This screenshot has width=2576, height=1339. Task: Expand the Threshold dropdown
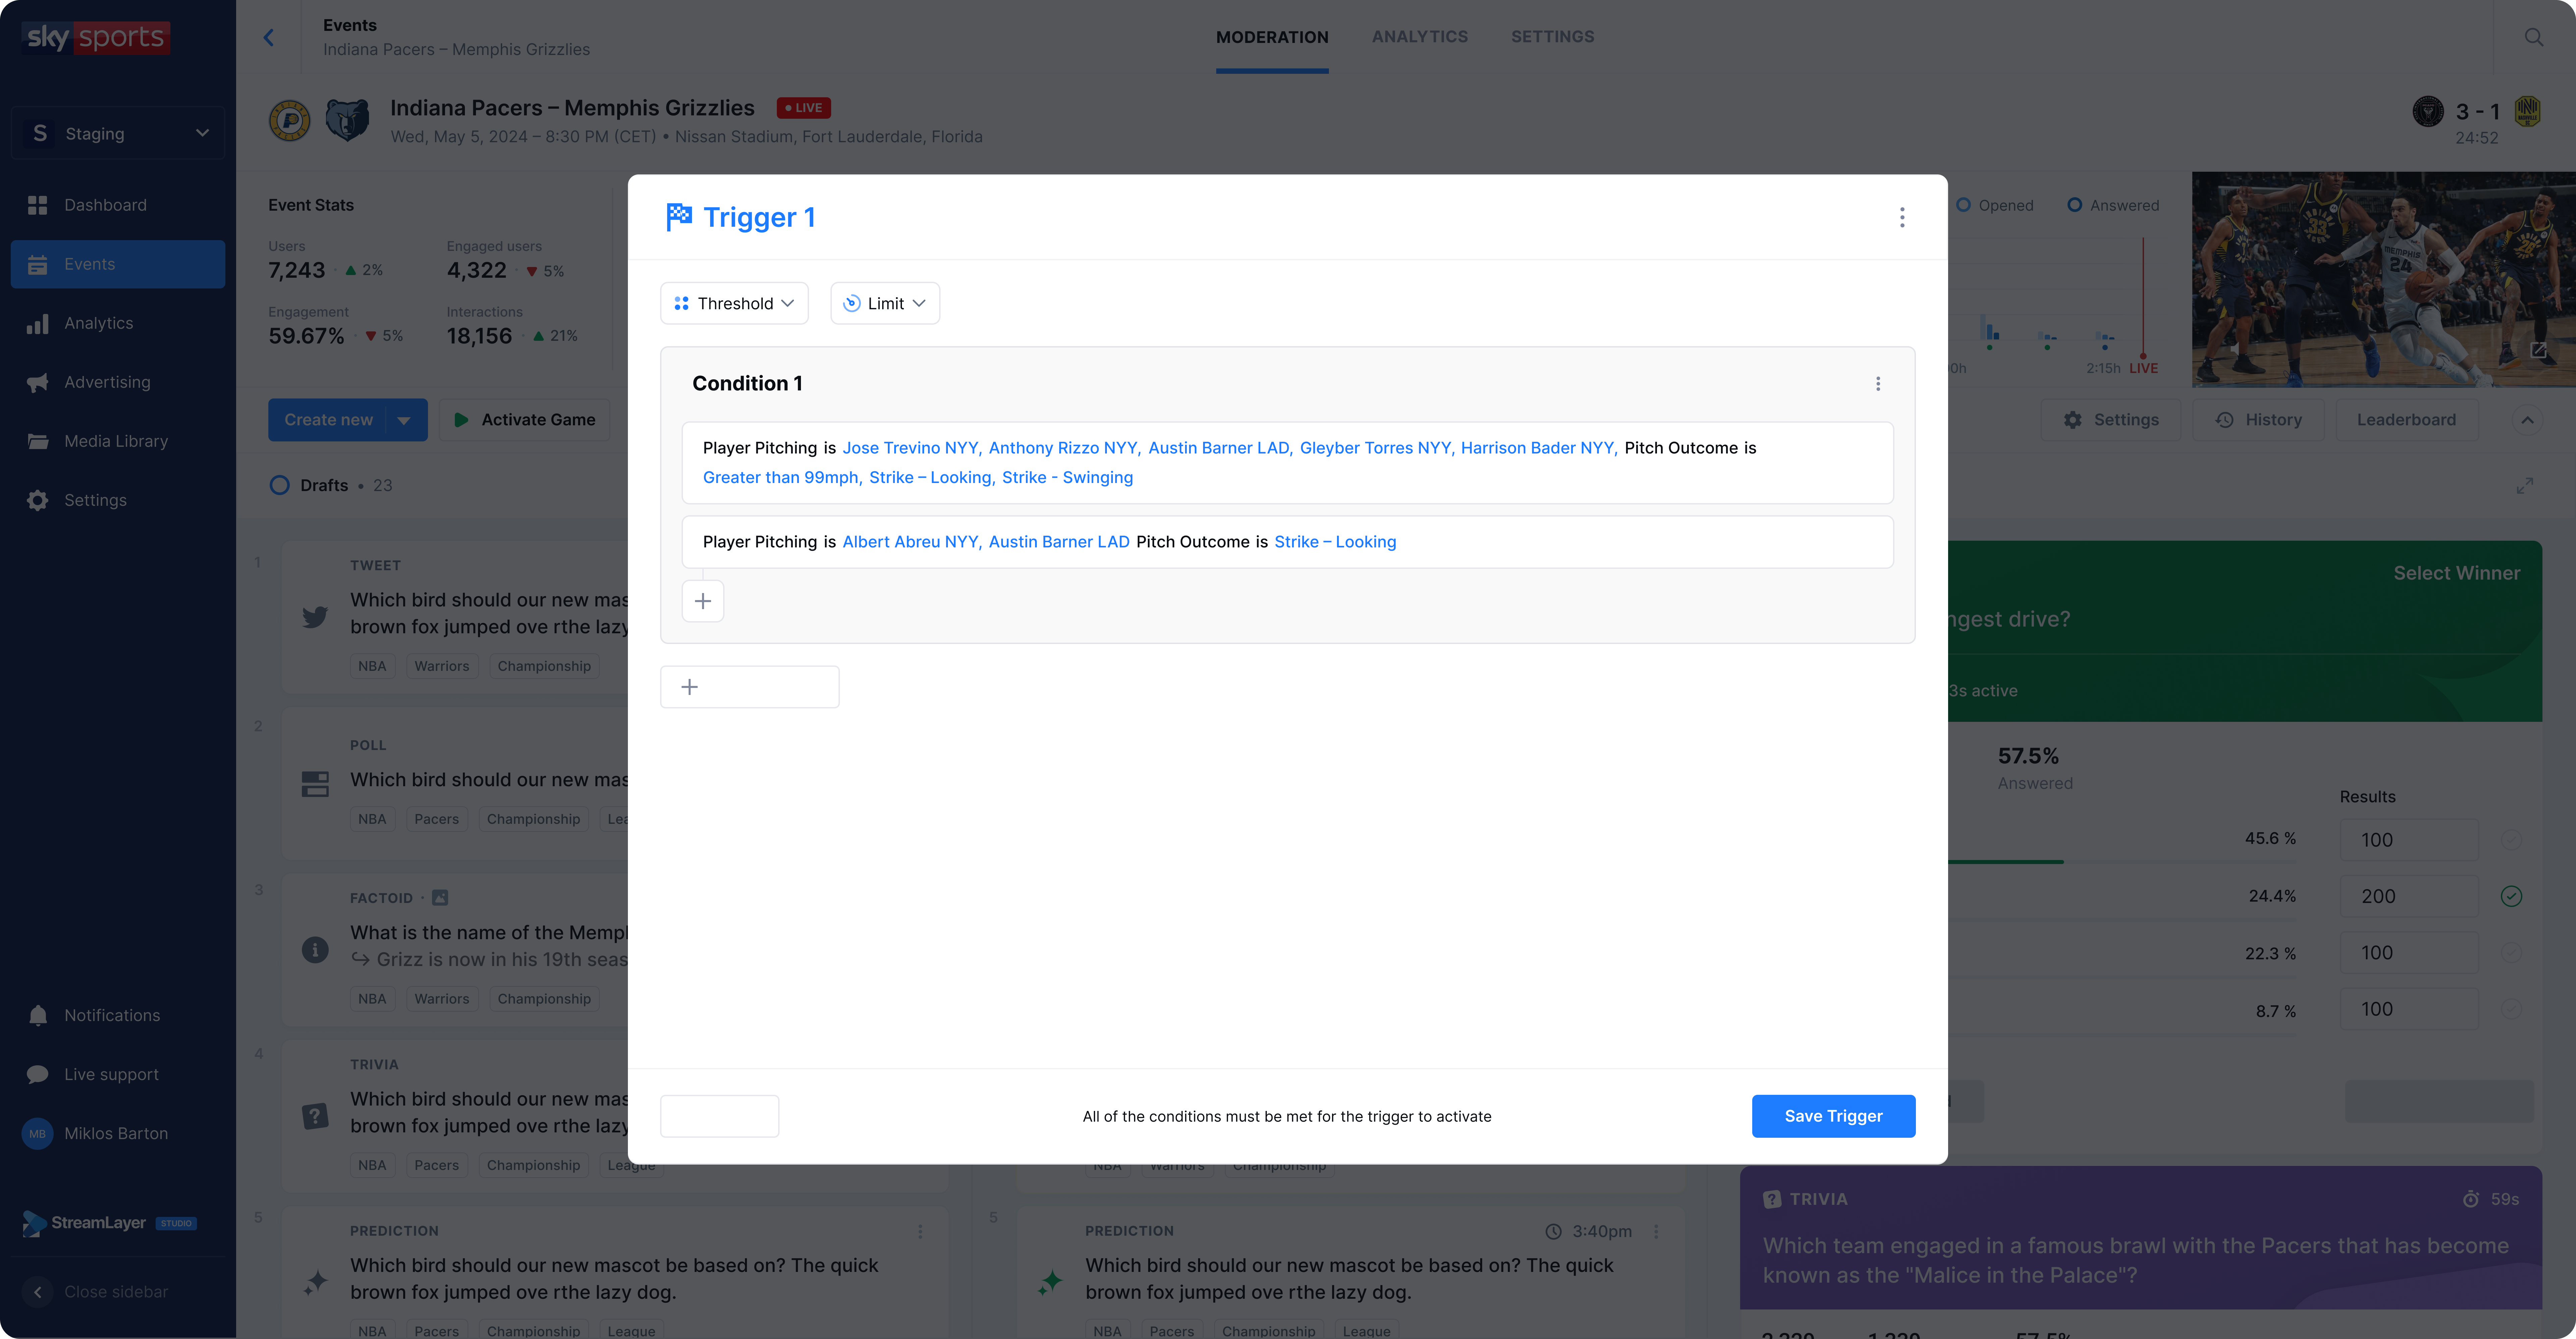point(734,303)
